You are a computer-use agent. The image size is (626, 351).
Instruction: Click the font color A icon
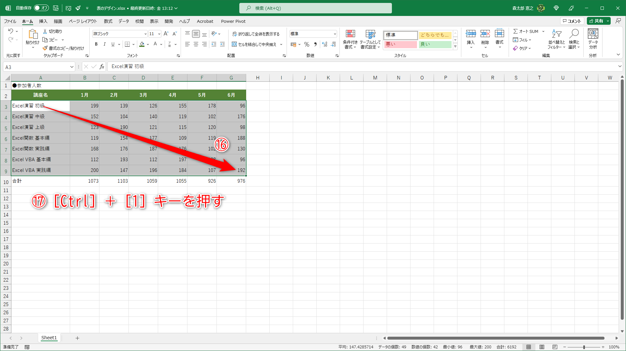pyautogui.click(x=156, y=44)
